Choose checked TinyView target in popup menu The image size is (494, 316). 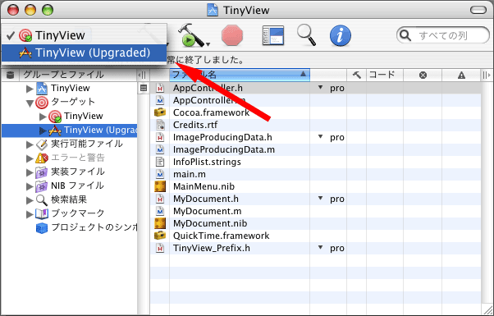(84, 35)
